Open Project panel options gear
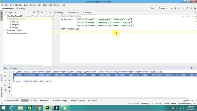The width and height of the screenshot is (197, 111). 46,12
